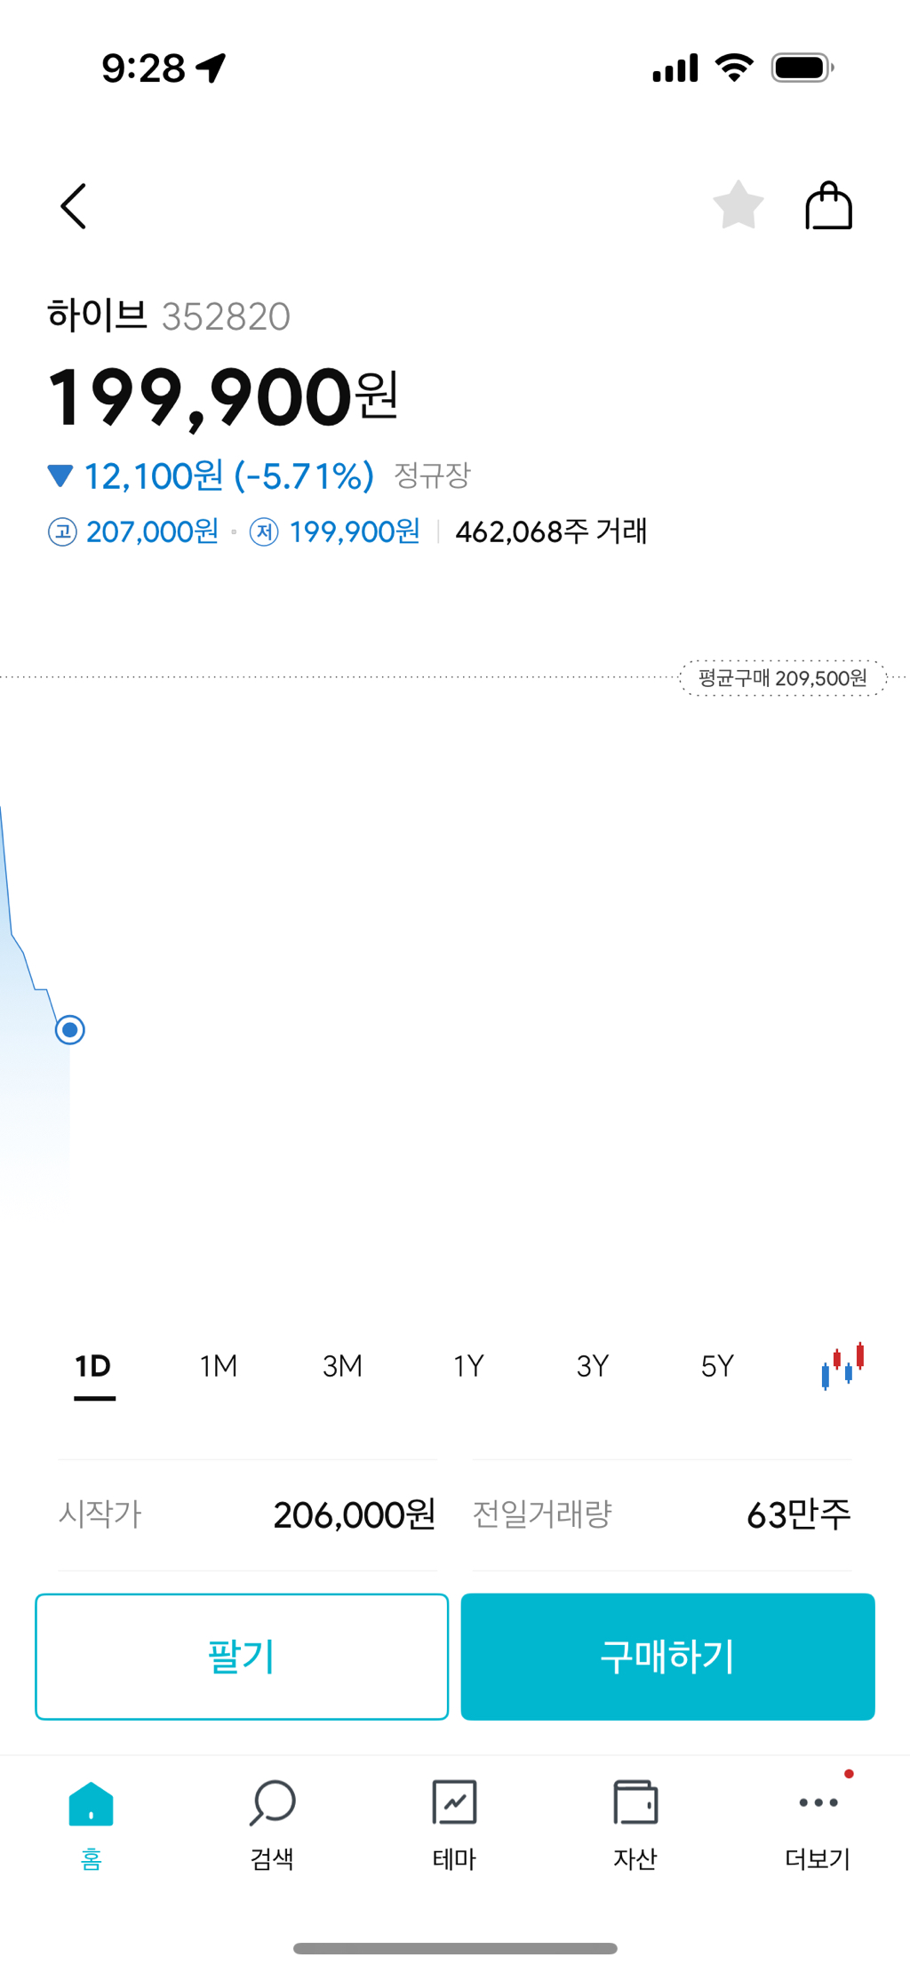Select the 1M chart period
910x1973 pixels.
click(x=219, y=1366)
